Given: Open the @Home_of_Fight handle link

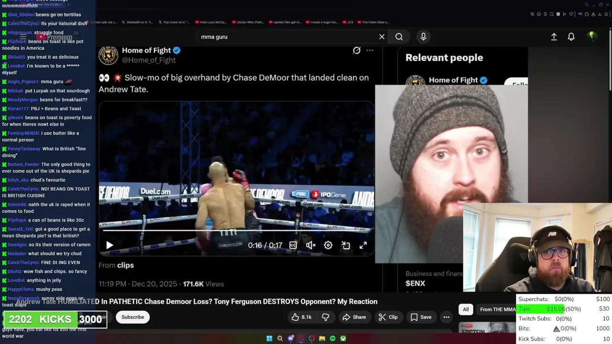Looking at the screenshot, I should point(149,60).
